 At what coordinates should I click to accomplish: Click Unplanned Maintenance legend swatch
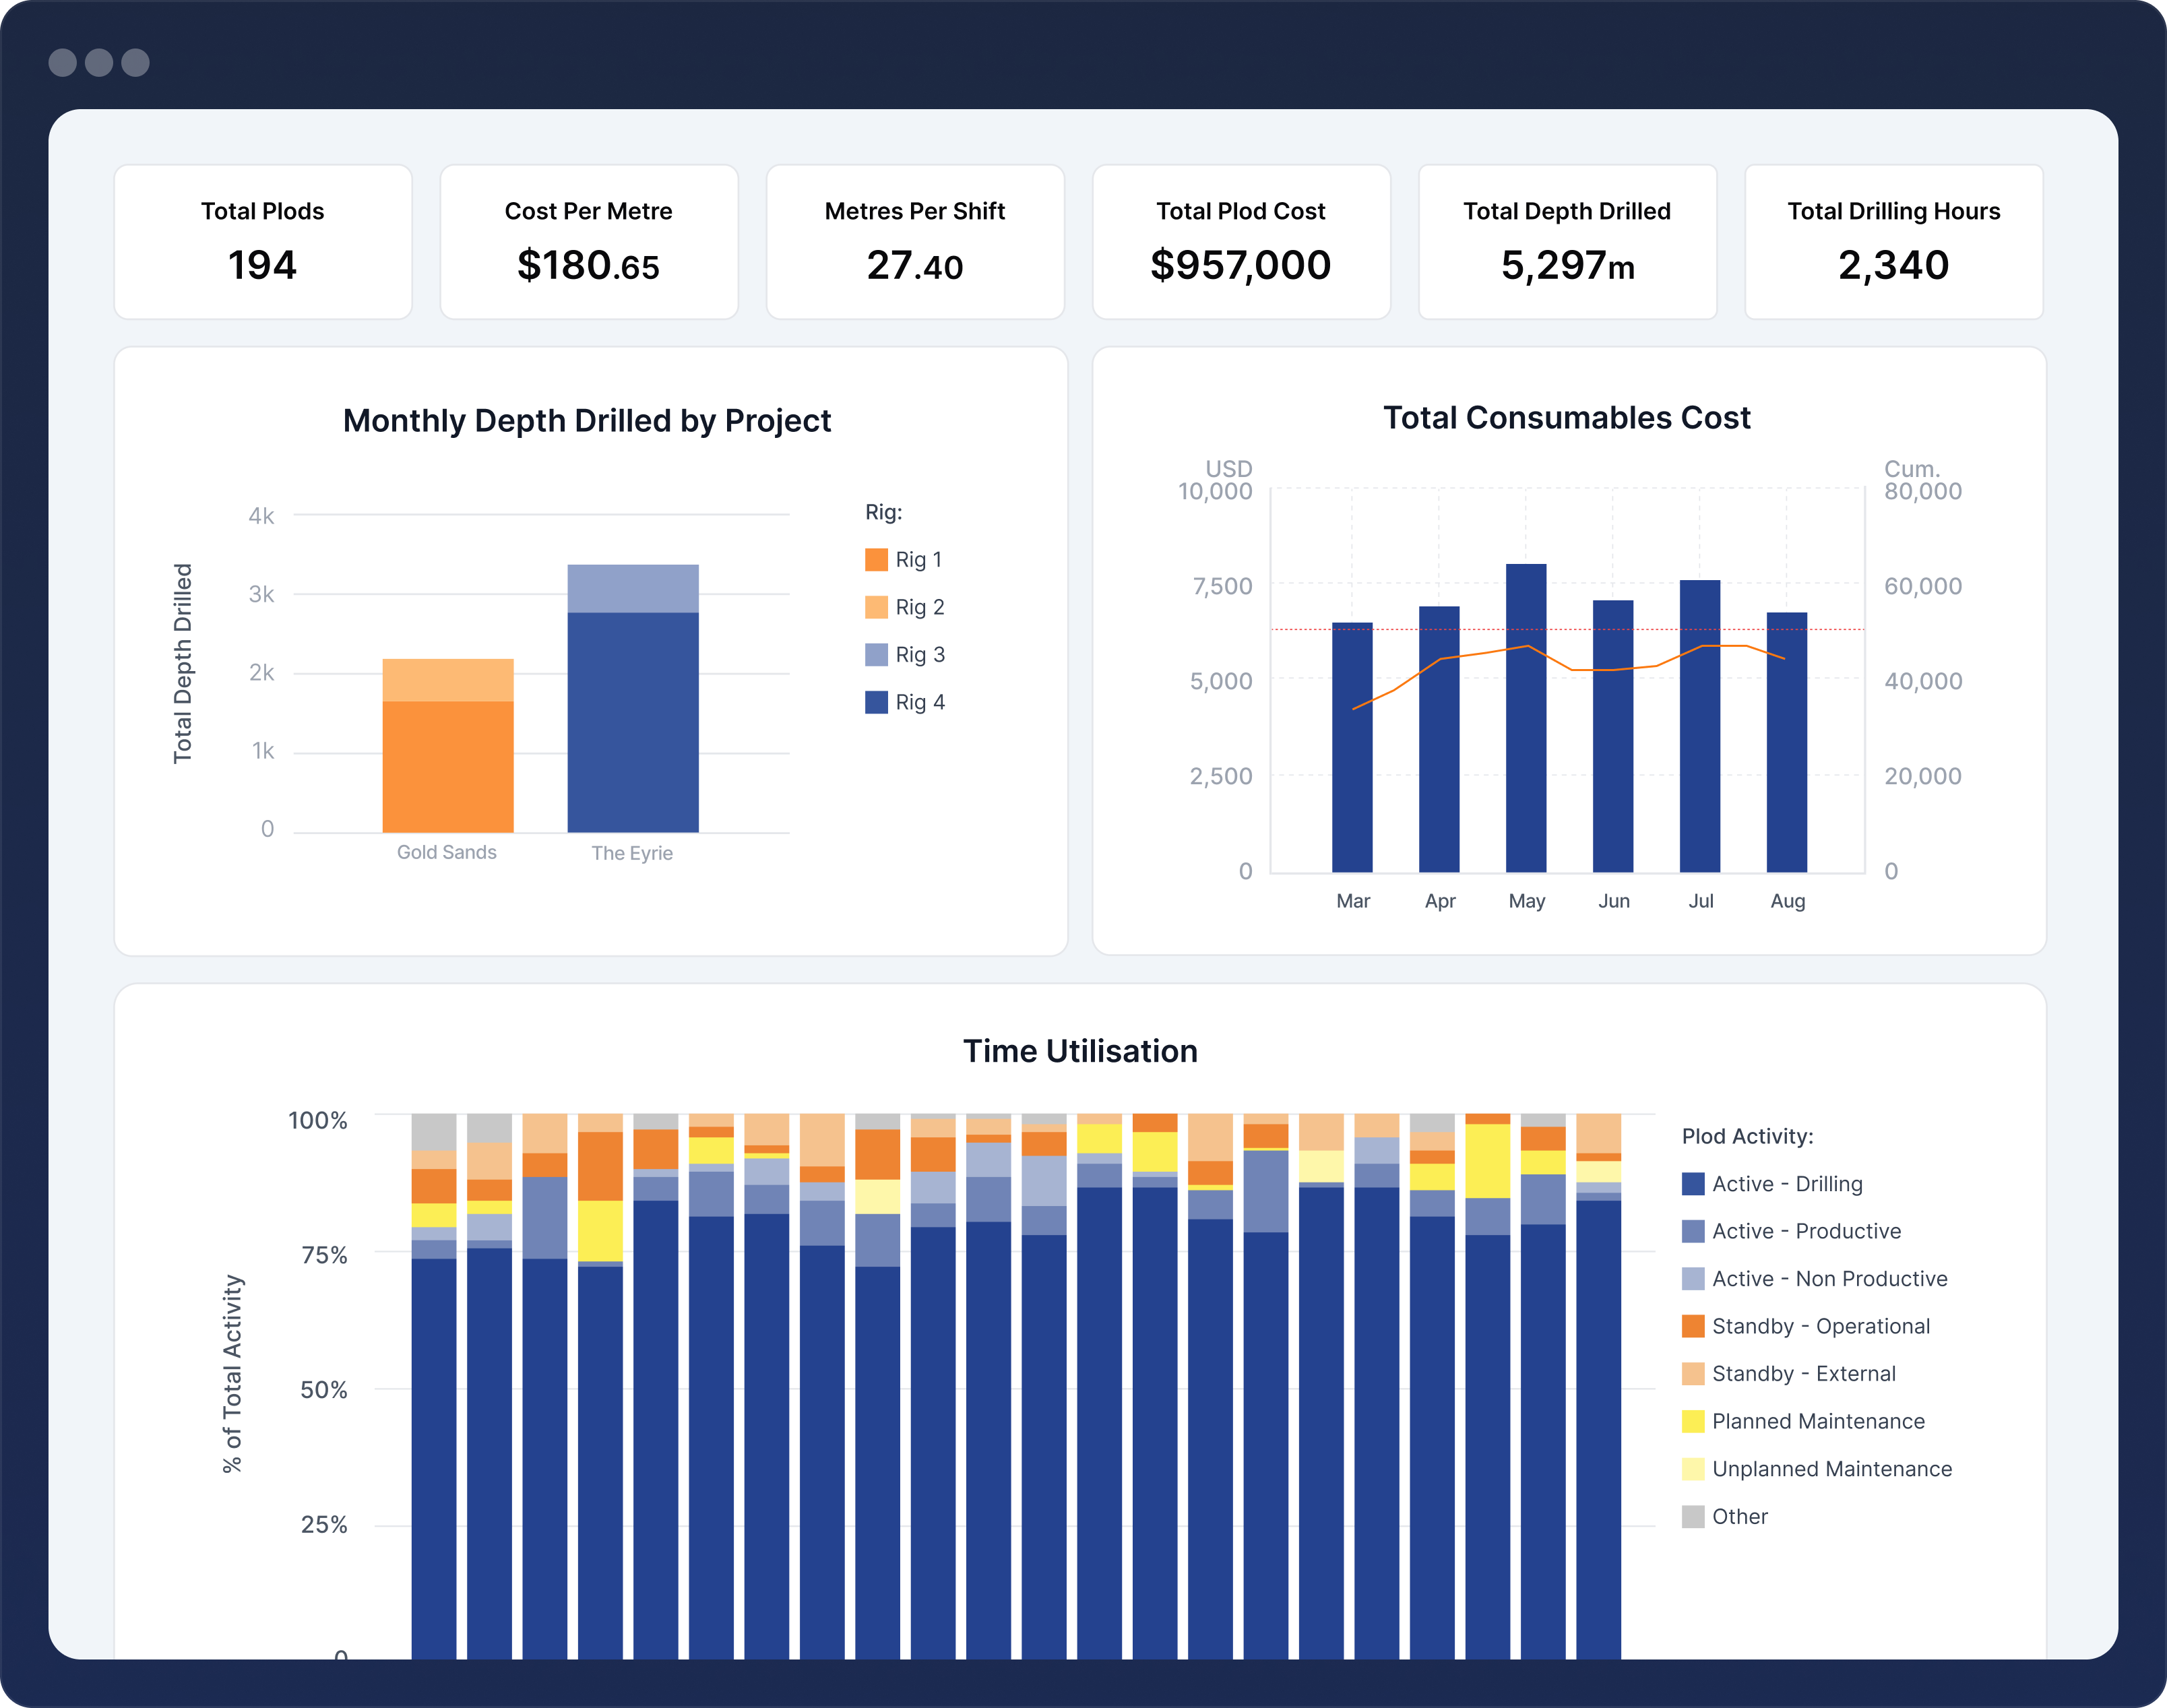coord(1692,1469)
